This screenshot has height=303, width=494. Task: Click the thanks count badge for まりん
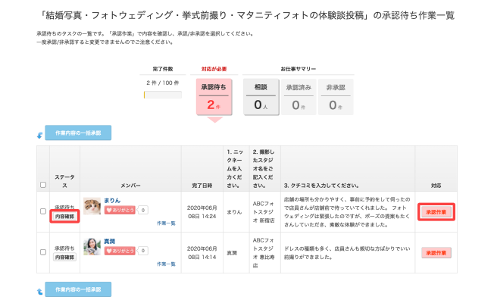point(142,210)
